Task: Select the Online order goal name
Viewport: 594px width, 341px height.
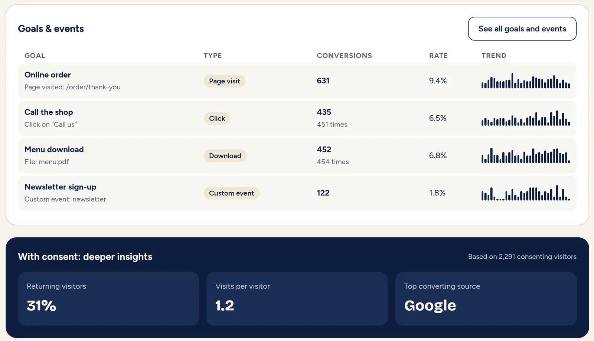Action: pyautogui.click(x=48, y=75)
